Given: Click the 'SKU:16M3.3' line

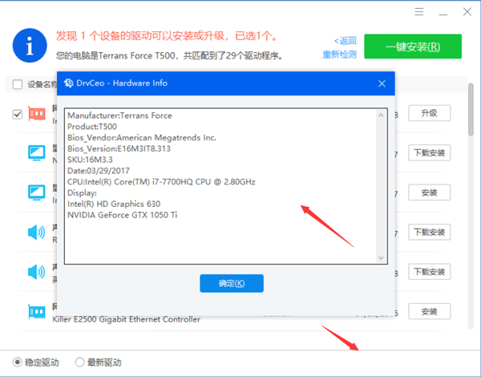Looking at the screenshot, I should (x=90, y=160).
